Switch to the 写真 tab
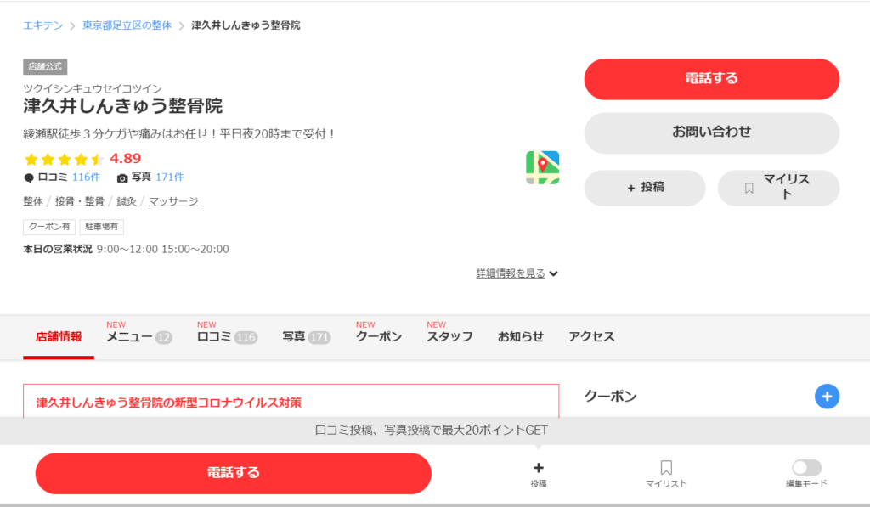The height and width of the screenshot is (507, 870). point(306,336)
